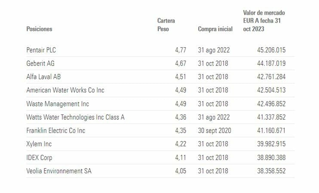319x193 pixels.
Task: Open Watts Water Technologies Inc Class A
Action: (x=76, y=117)
